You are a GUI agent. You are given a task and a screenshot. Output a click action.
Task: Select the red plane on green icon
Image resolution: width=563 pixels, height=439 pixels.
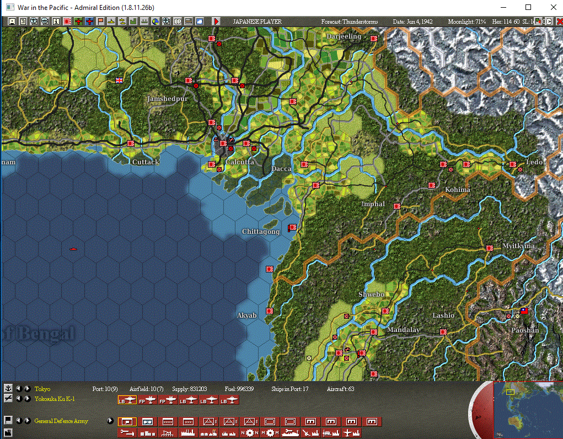point(78,22)
